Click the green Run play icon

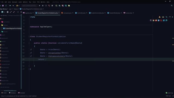[x=39, y=5]
